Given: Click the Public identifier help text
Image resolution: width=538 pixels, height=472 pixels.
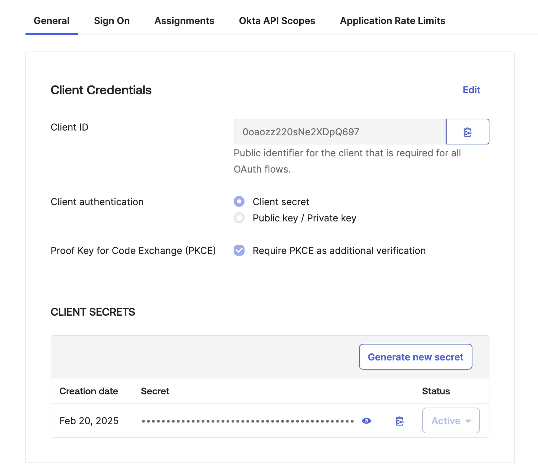Looking at the screenshot, I should 347,161.
